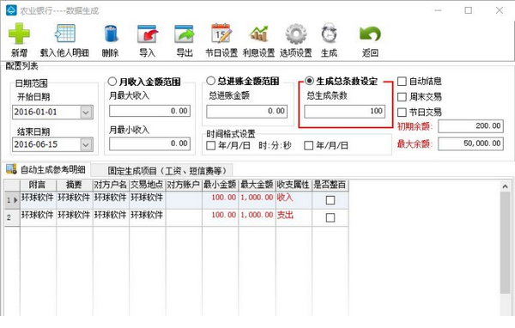Click the 导出 export icon
Image resolution: width=515 pixels, height=328 pixels.
coord(185,33)
